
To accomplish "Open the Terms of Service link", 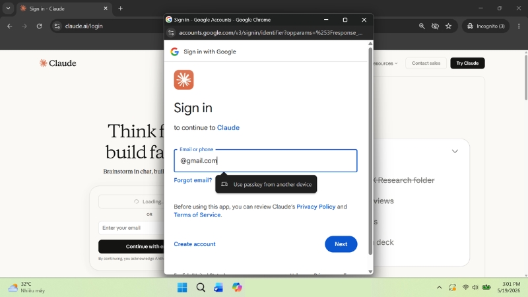I will coord(197,215).
